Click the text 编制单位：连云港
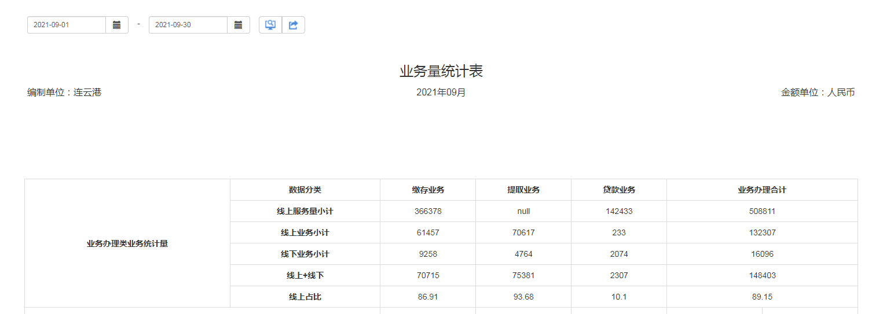The image size is (872, 314). pos(64,93)
